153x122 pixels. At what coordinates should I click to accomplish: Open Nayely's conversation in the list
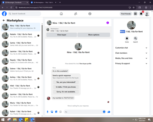click(21, 61)
